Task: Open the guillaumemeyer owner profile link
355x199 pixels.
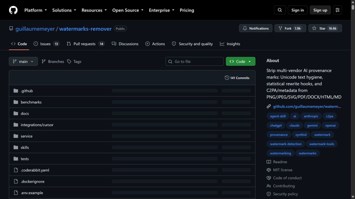Action: (35, 29)
